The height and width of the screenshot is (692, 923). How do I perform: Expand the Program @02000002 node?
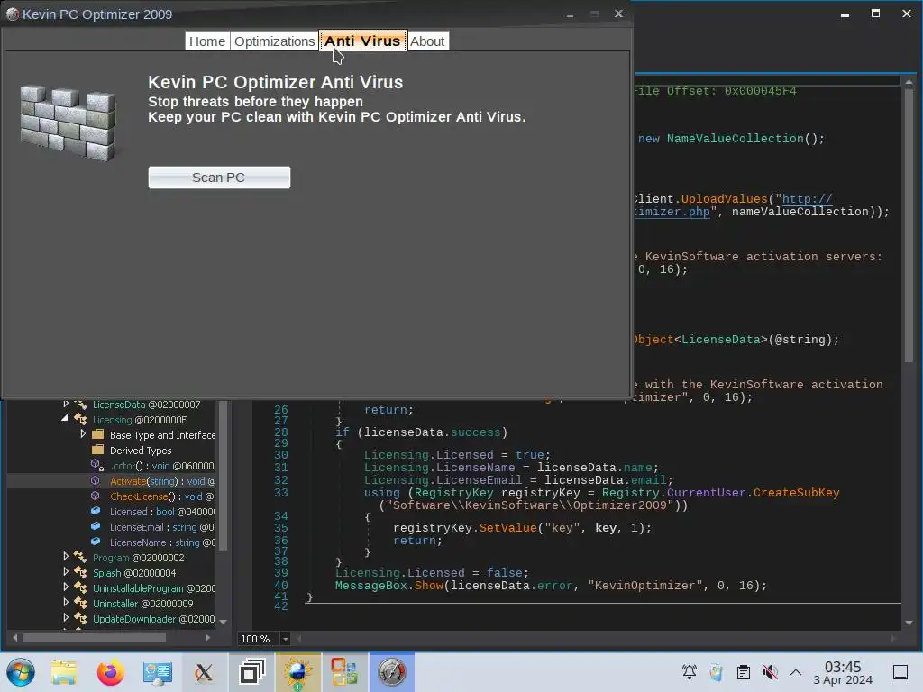point(66,557)
